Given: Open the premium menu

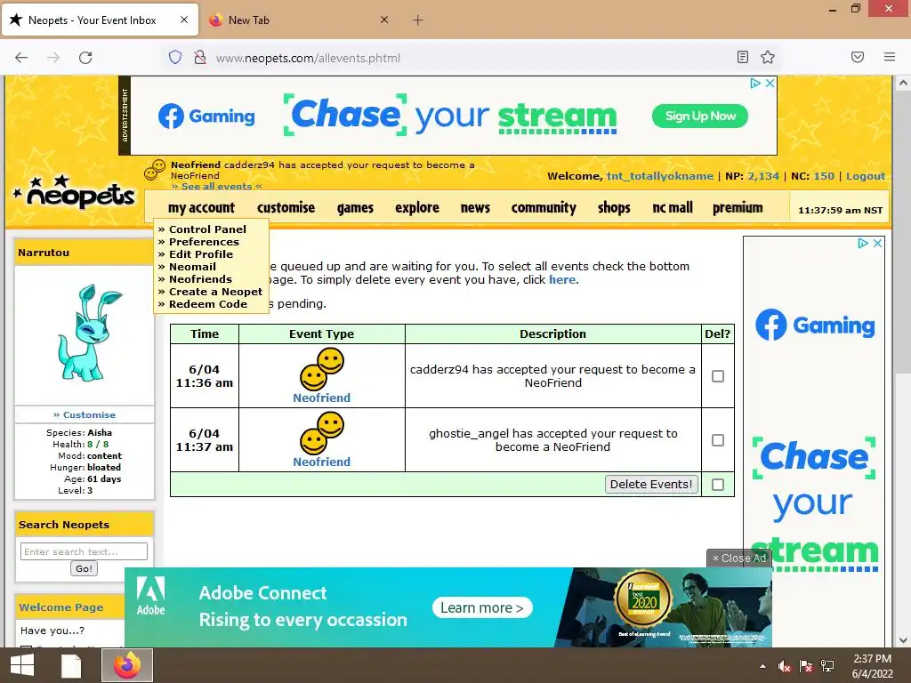Looking at the screenshot, I should coord(738,208).
